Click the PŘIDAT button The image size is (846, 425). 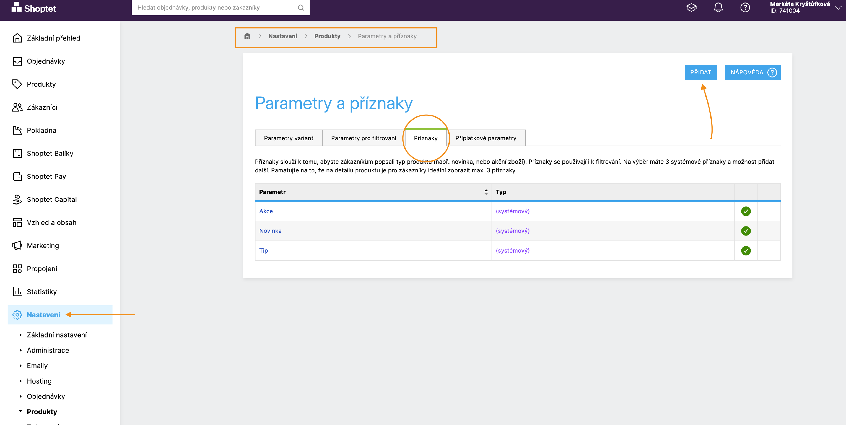(x=700, y=72)
